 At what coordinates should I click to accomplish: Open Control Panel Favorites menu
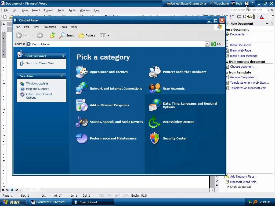click(50, 27)
